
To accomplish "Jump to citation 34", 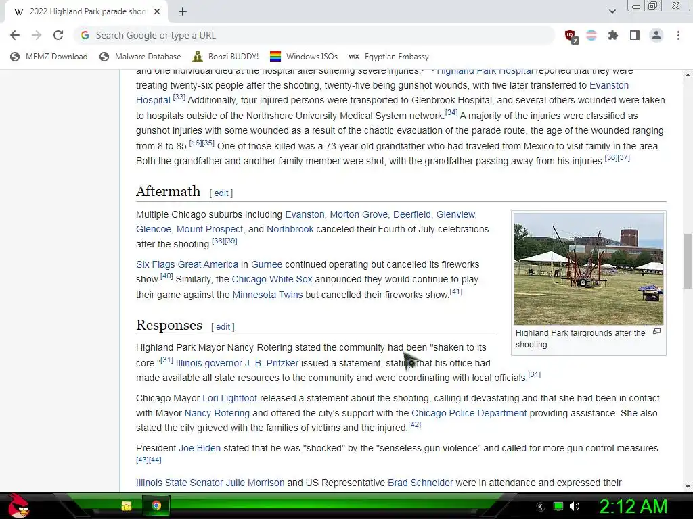I will 451,112.
